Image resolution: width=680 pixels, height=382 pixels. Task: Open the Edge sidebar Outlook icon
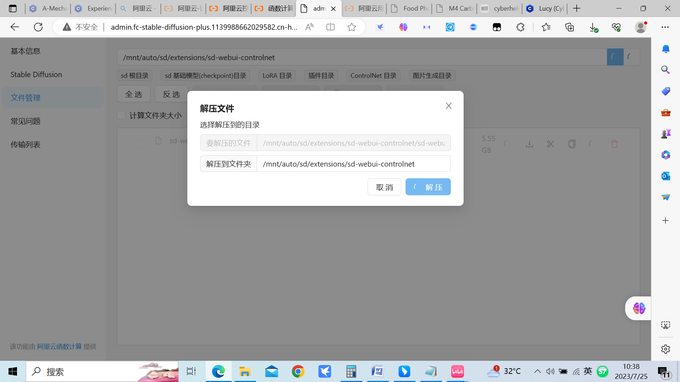pos(665,176)
